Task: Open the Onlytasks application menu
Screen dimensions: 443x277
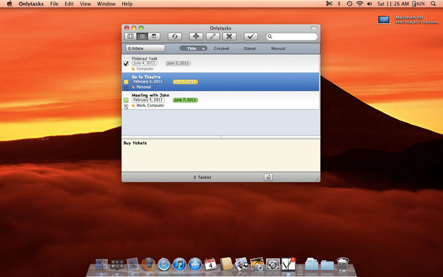Action: pyautogui.click(x=31, y=4)
